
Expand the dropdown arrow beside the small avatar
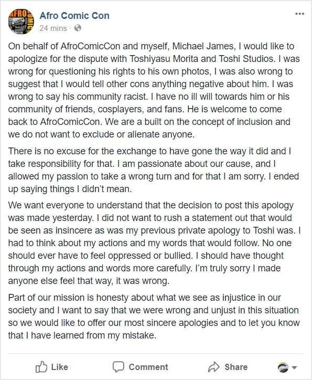(294, 367)
